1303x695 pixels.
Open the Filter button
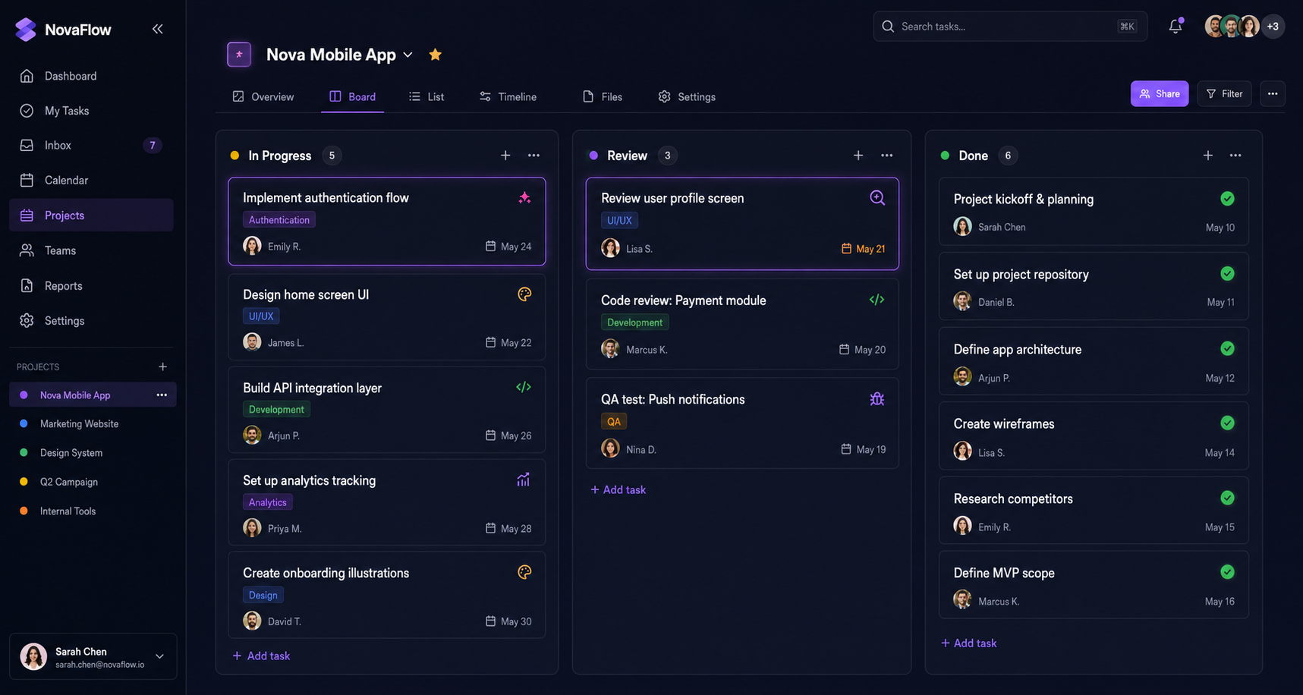[x=1224, y=94]
